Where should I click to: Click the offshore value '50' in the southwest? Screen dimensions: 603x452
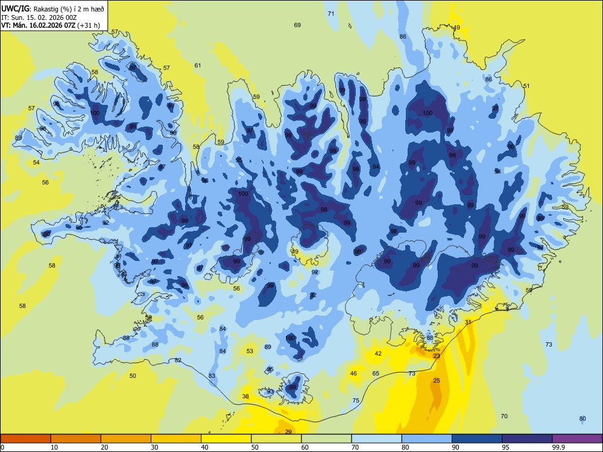pos(133,375)
